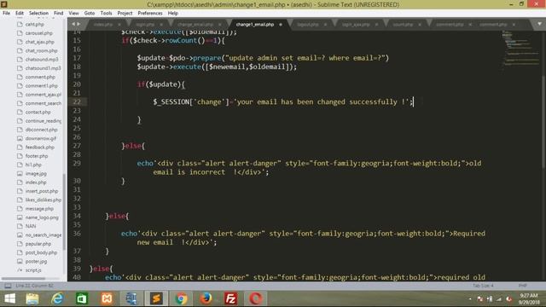Open script.js in sidebar
The image size is (546, 307).
click(x=33, y=270)
